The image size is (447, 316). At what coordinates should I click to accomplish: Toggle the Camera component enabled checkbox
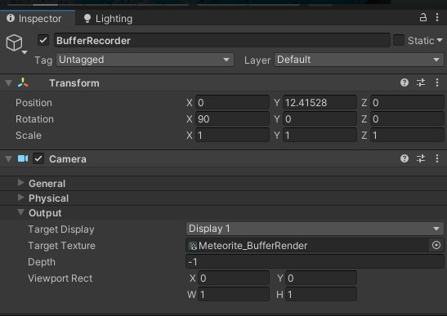point(38,158)
